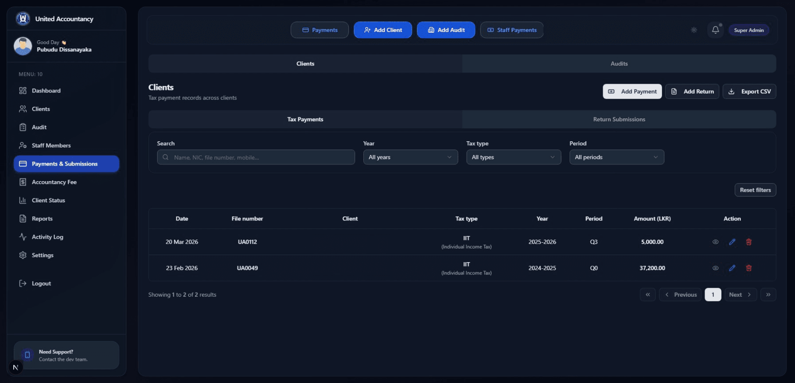Open the All years dropdown

point(410,157)
